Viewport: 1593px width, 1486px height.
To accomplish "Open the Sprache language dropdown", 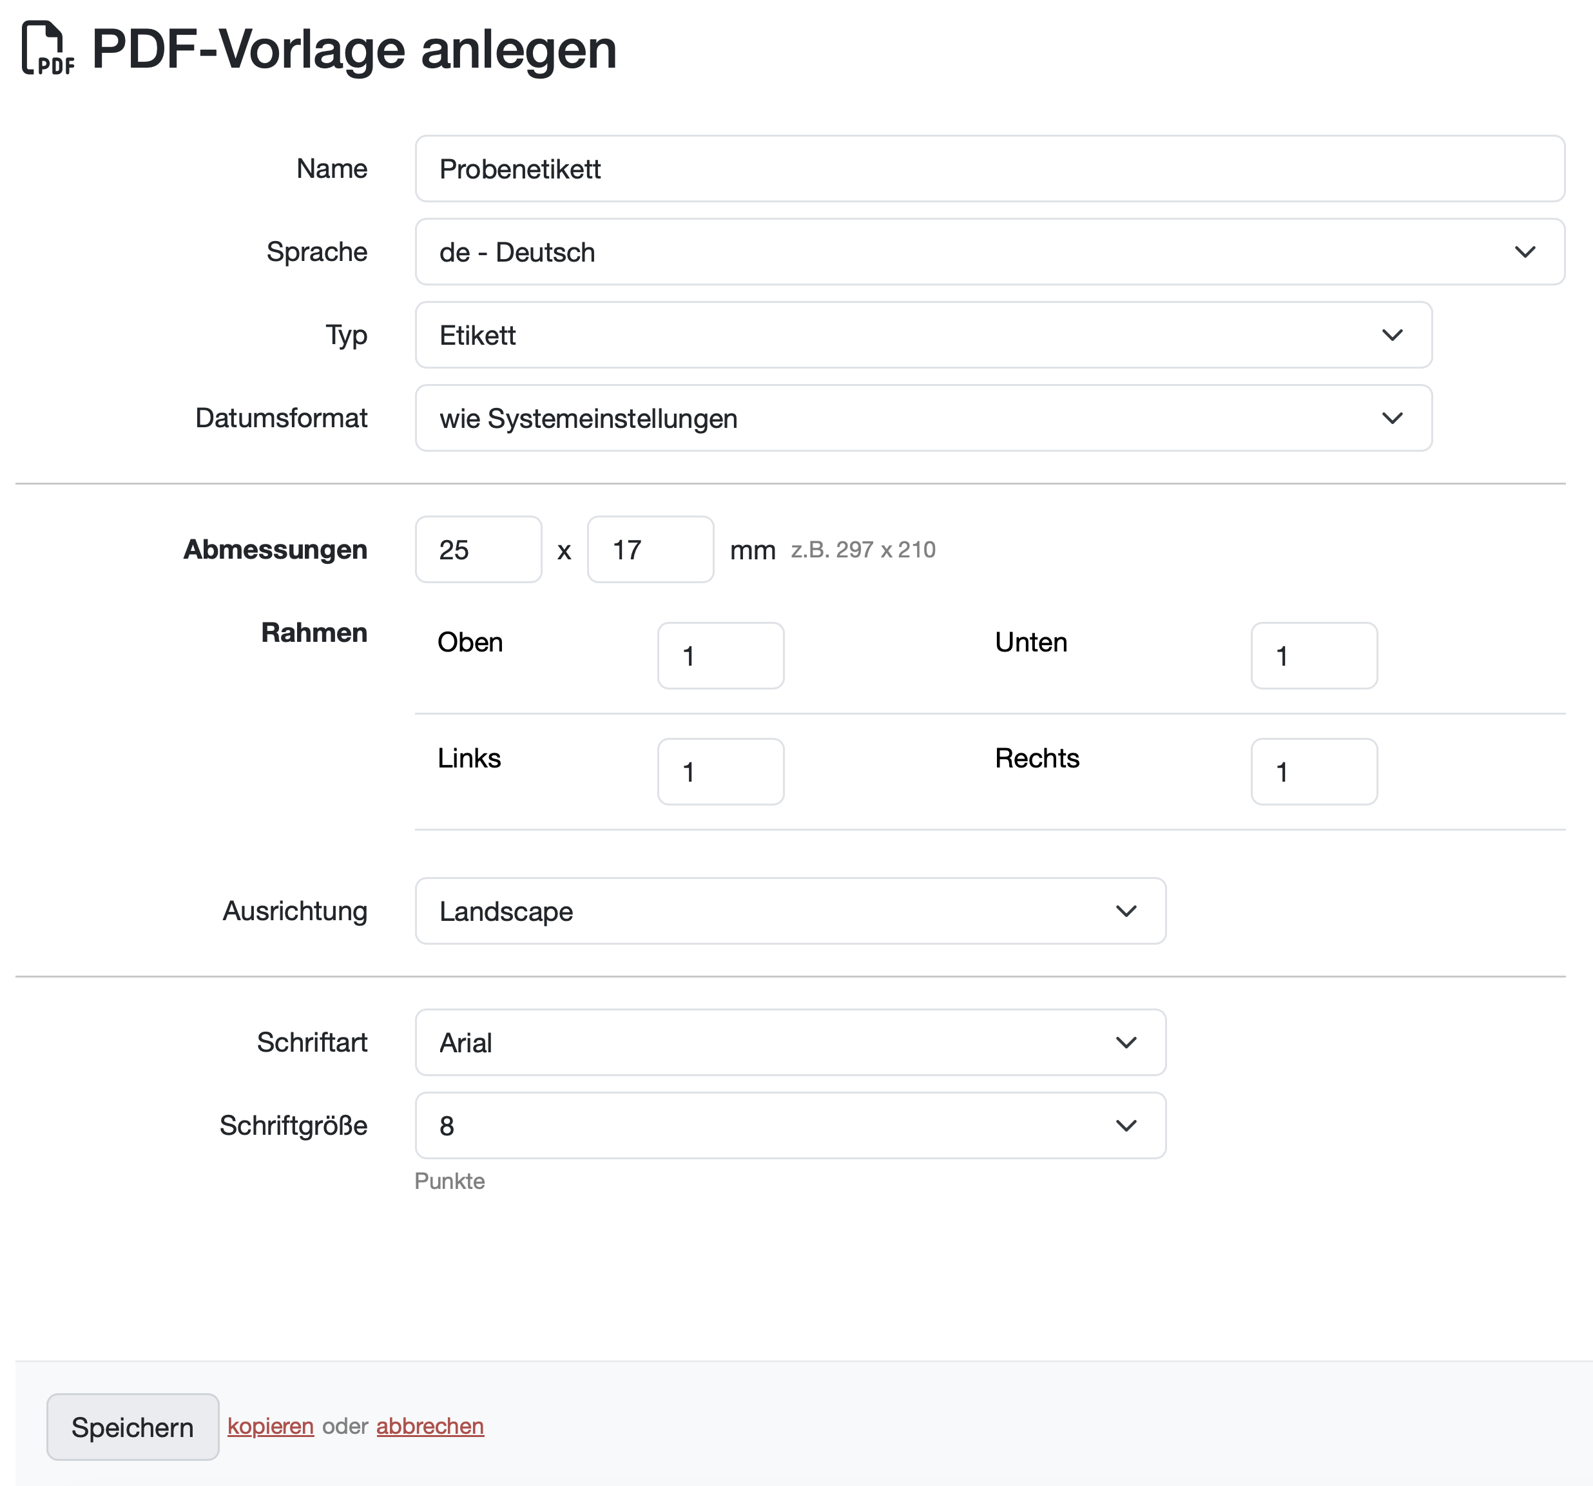I will coord(989,253).
